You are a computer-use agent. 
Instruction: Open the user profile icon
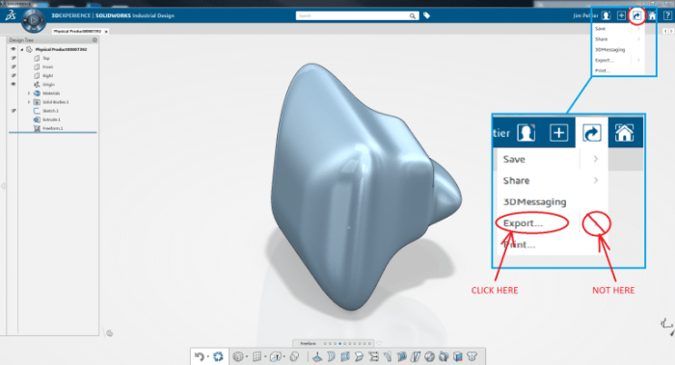tap(606, 16)
